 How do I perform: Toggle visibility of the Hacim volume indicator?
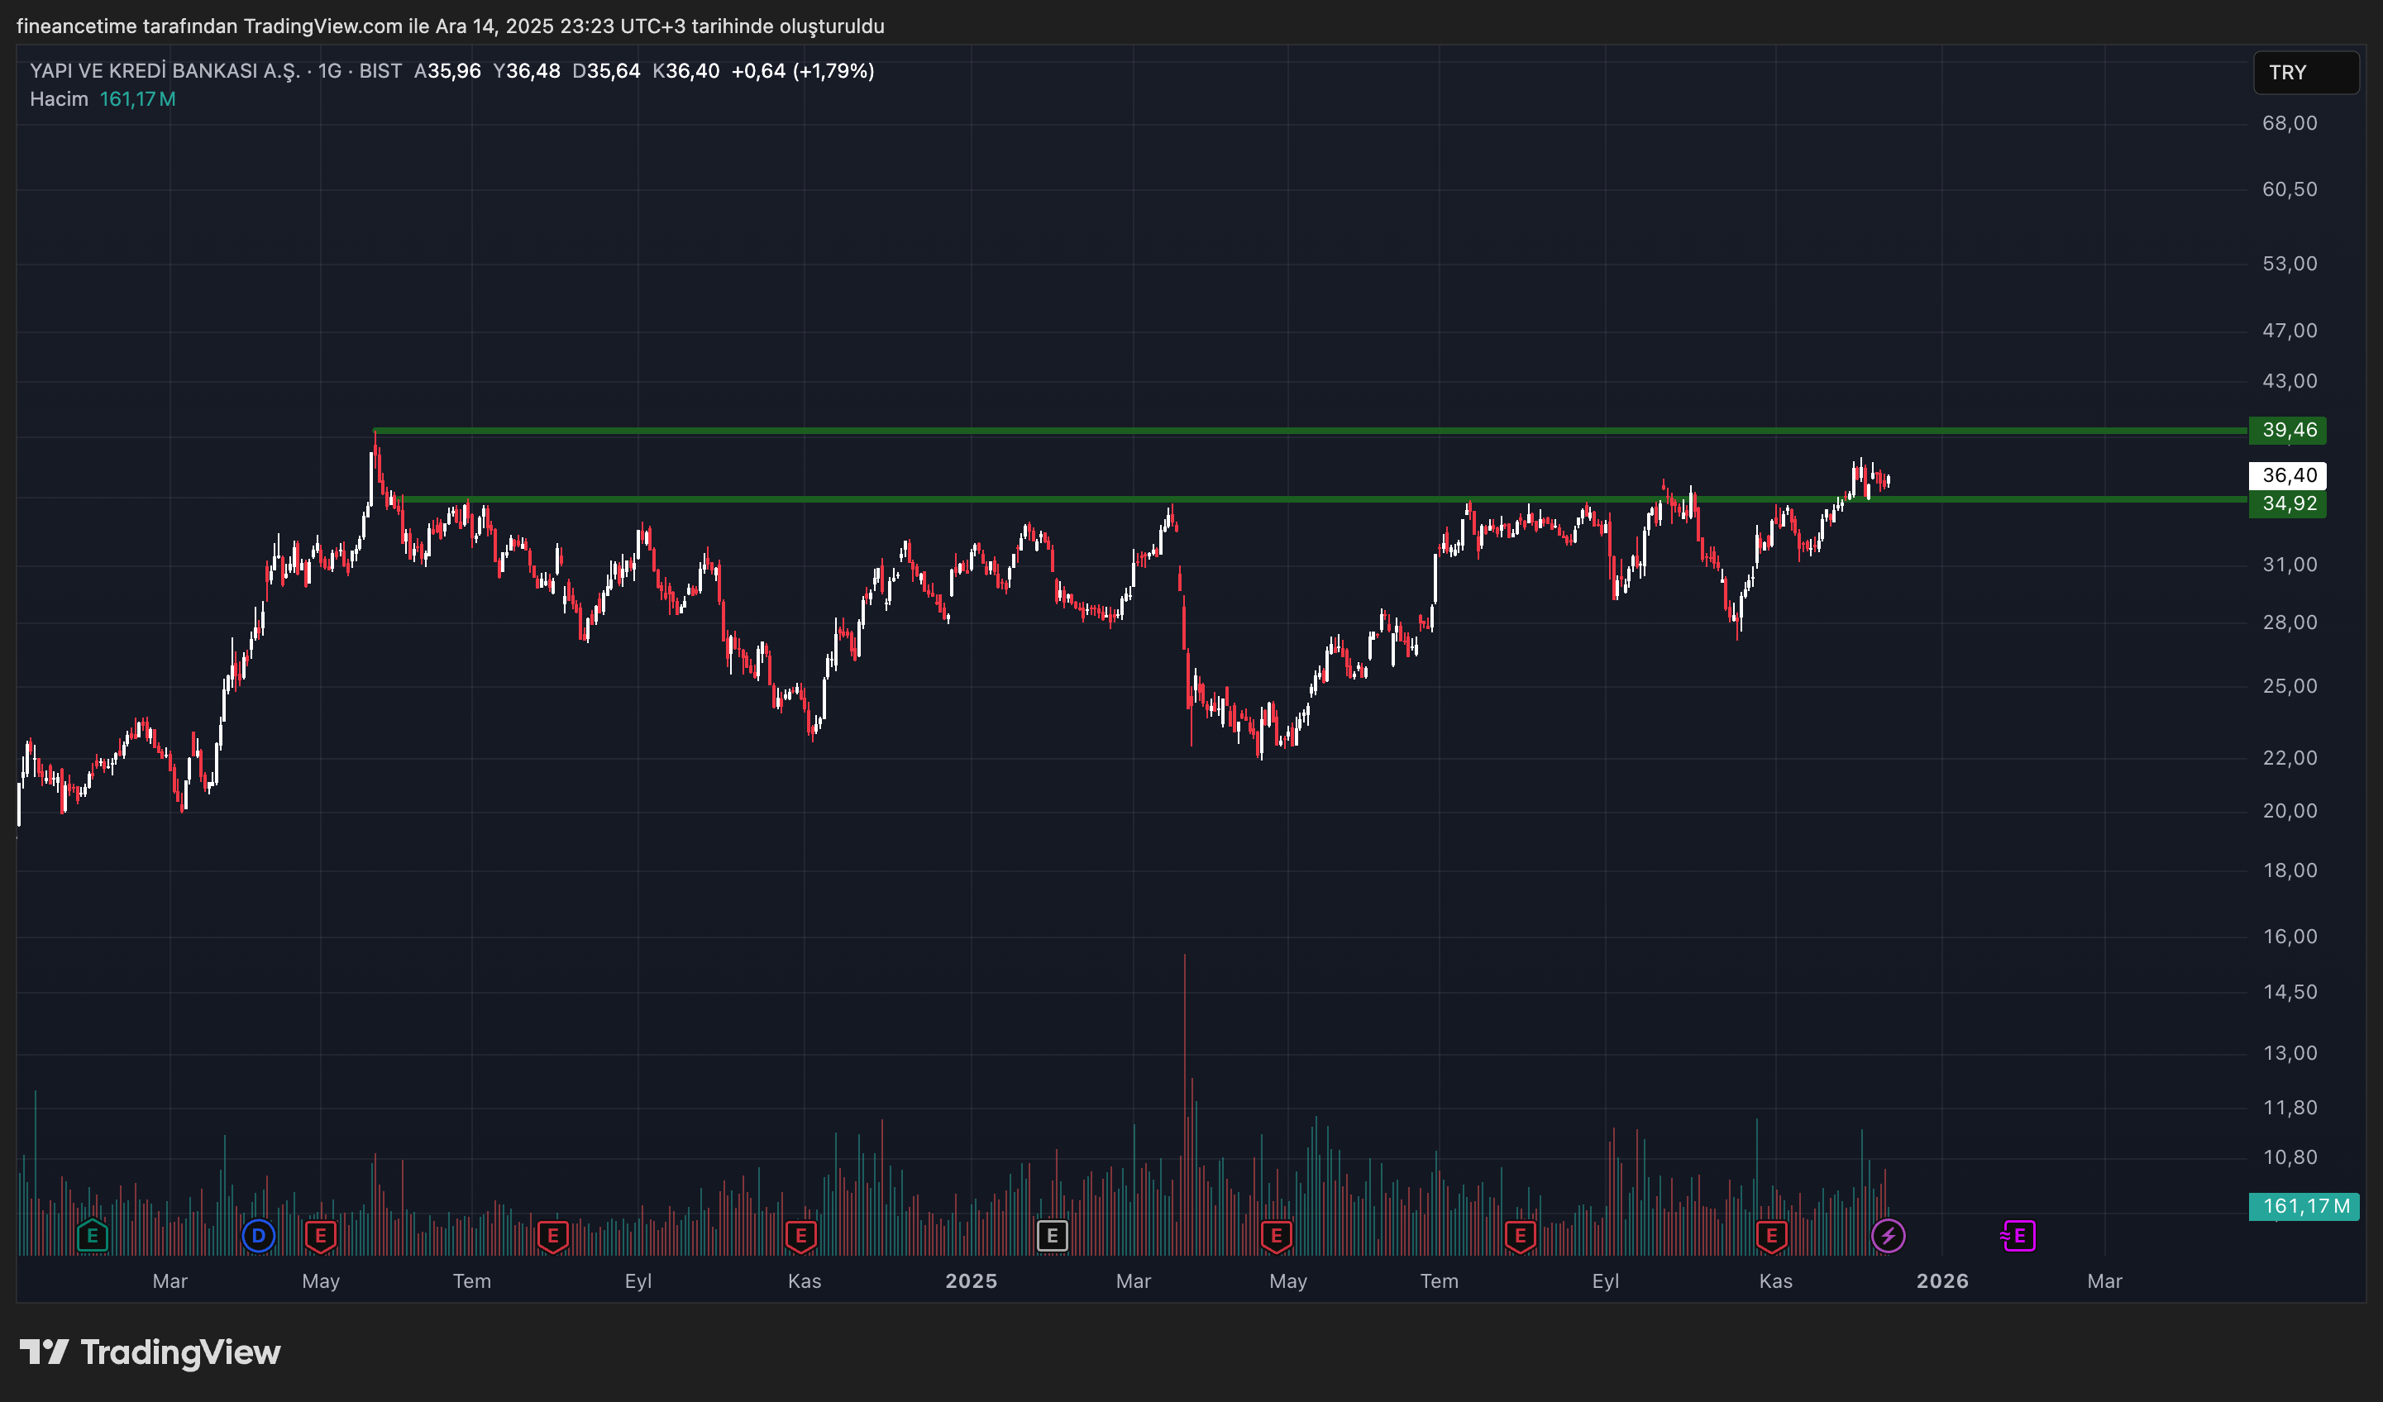point(59,98)
